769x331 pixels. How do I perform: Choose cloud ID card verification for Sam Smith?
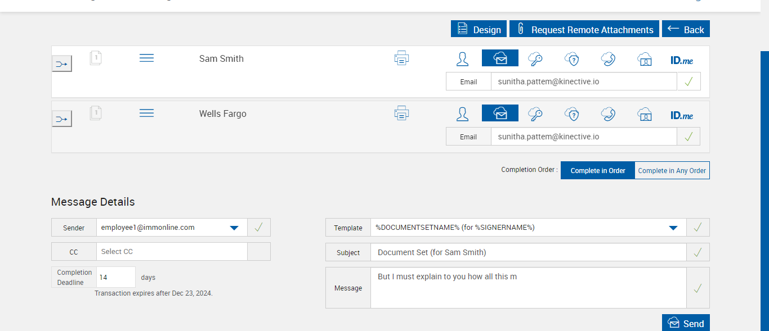click(x=645, y=59)
